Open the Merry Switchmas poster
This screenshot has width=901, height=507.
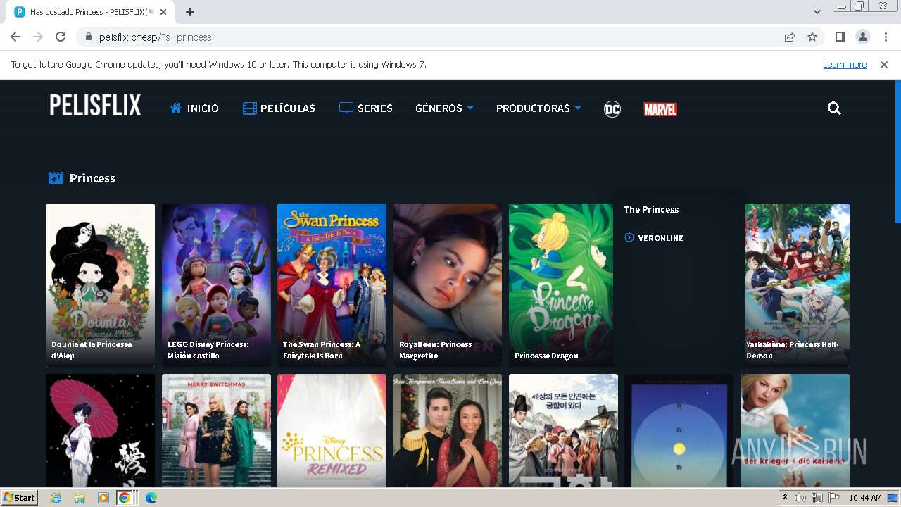(216, 430)
